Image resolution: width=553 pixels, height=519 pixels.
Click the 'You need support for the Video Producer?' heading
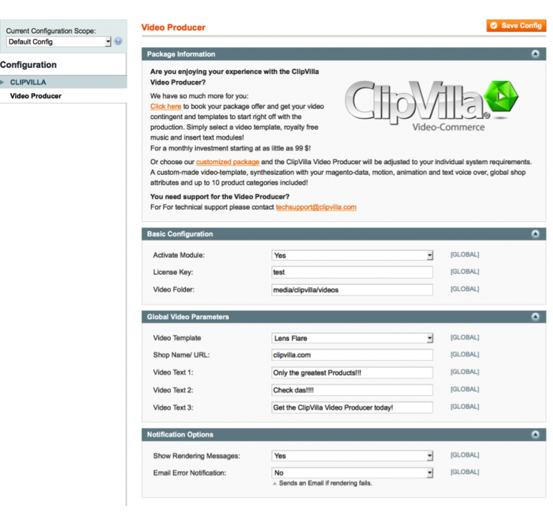tap(220, 197)
